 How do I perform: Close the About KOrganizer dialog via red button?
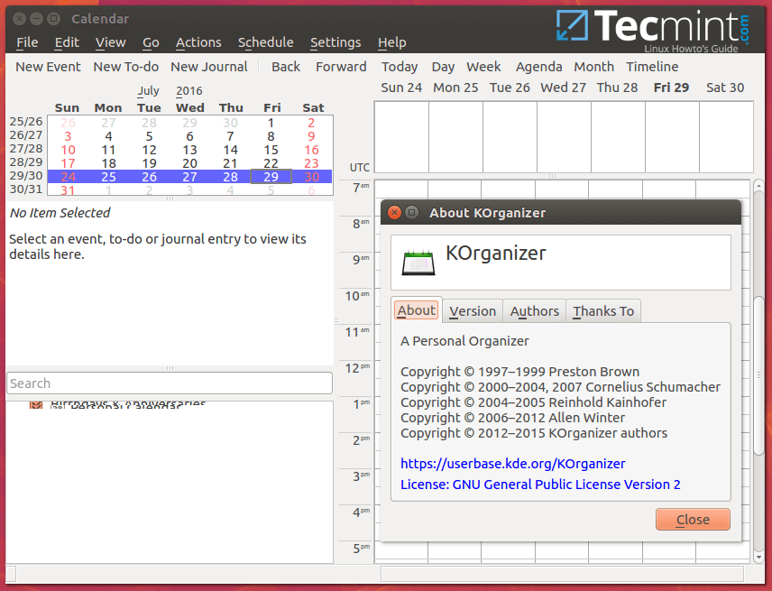pos(394,213)
